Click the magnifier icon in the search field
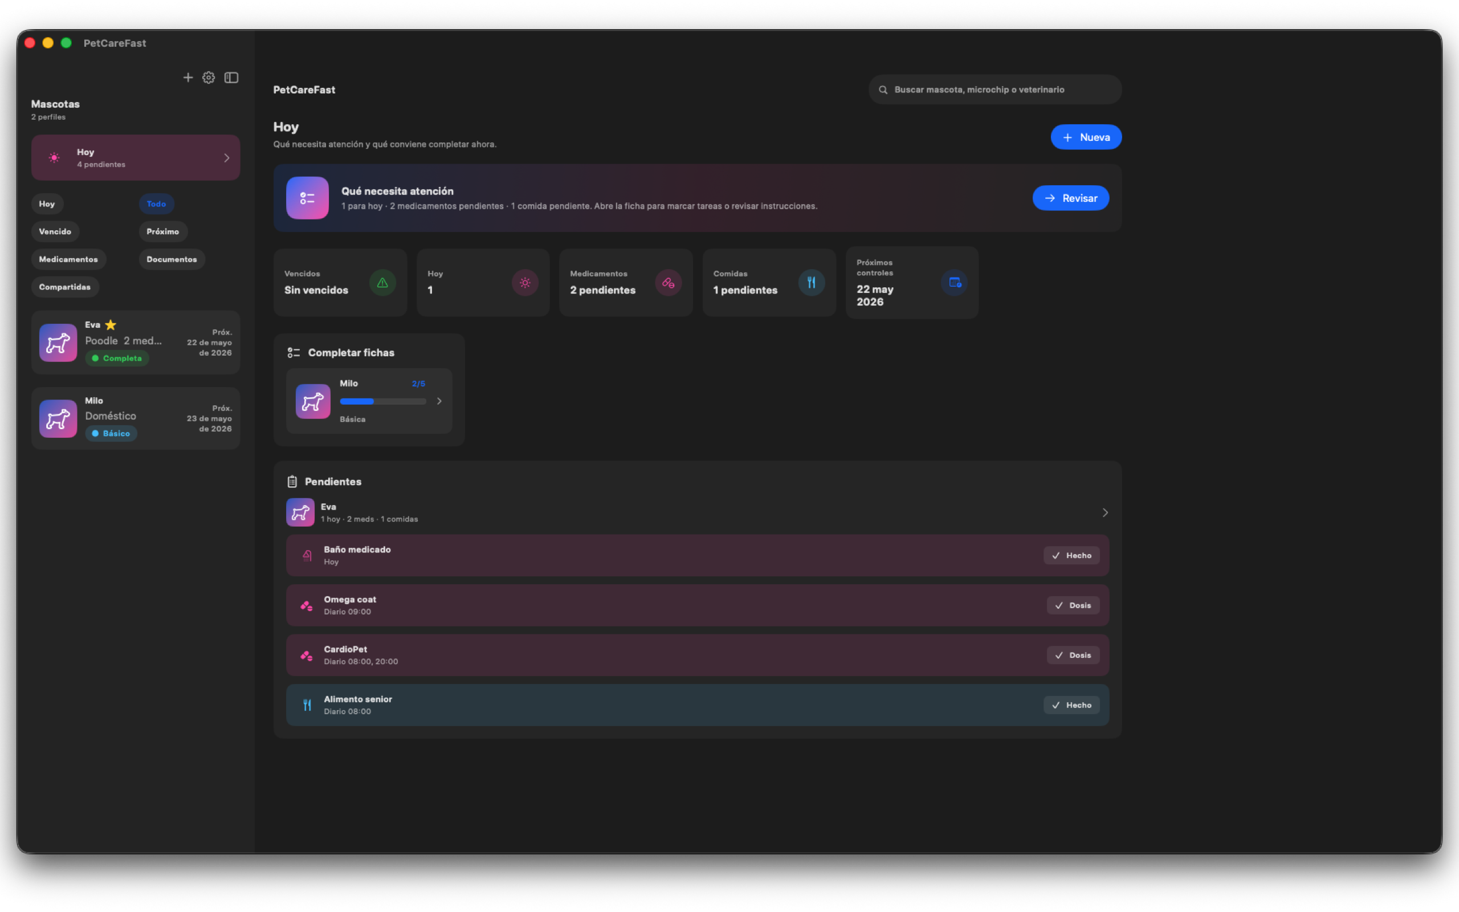The image size is (1459, 912). click(883, 90)
